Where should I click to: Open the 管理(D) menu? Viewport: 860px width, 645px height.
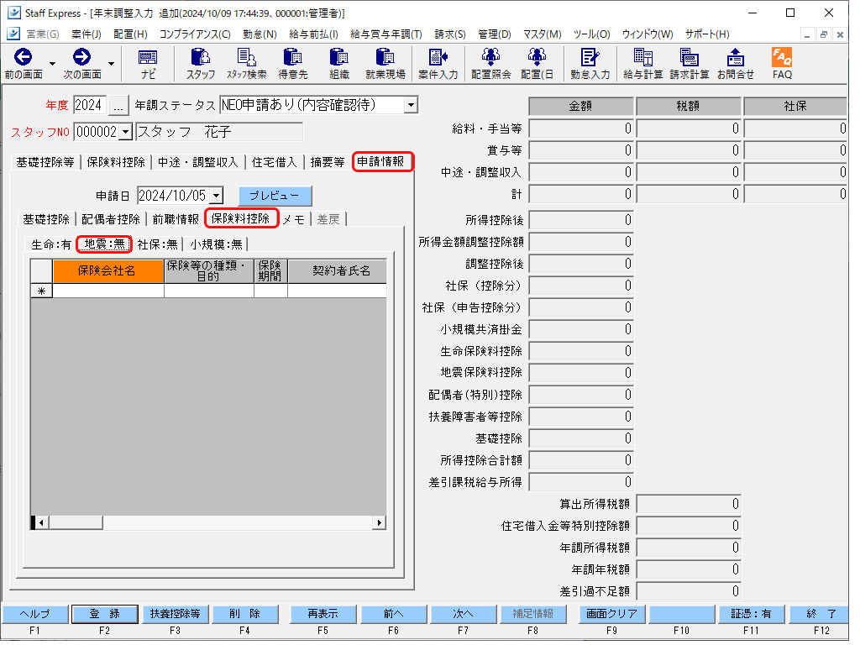(494, 34)
